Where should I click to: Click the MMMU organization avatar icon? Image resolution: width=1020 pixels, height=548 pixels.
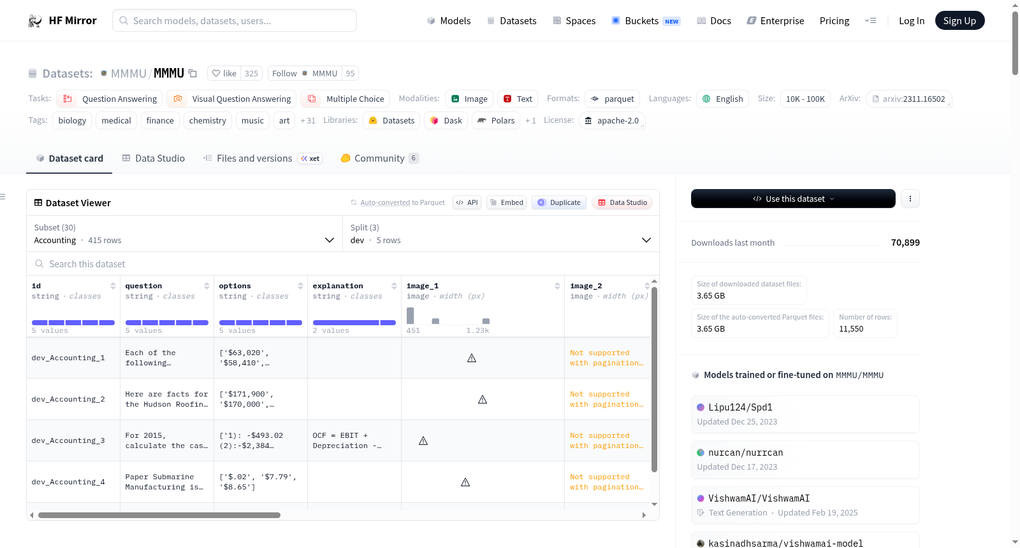[x=104, y=73]
